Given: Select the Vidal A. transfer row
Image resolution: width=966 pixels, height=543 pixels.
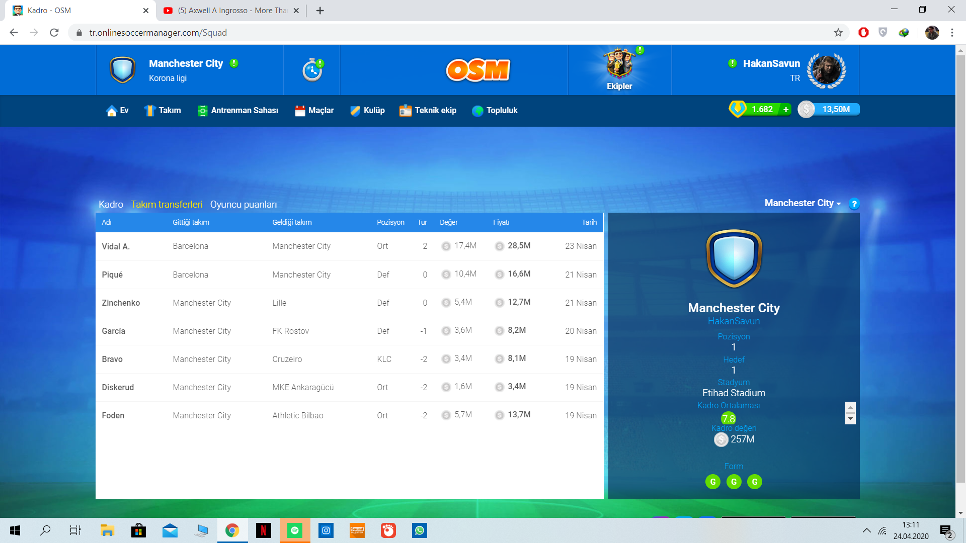Looking at the screenshot, I should (349, 246).
